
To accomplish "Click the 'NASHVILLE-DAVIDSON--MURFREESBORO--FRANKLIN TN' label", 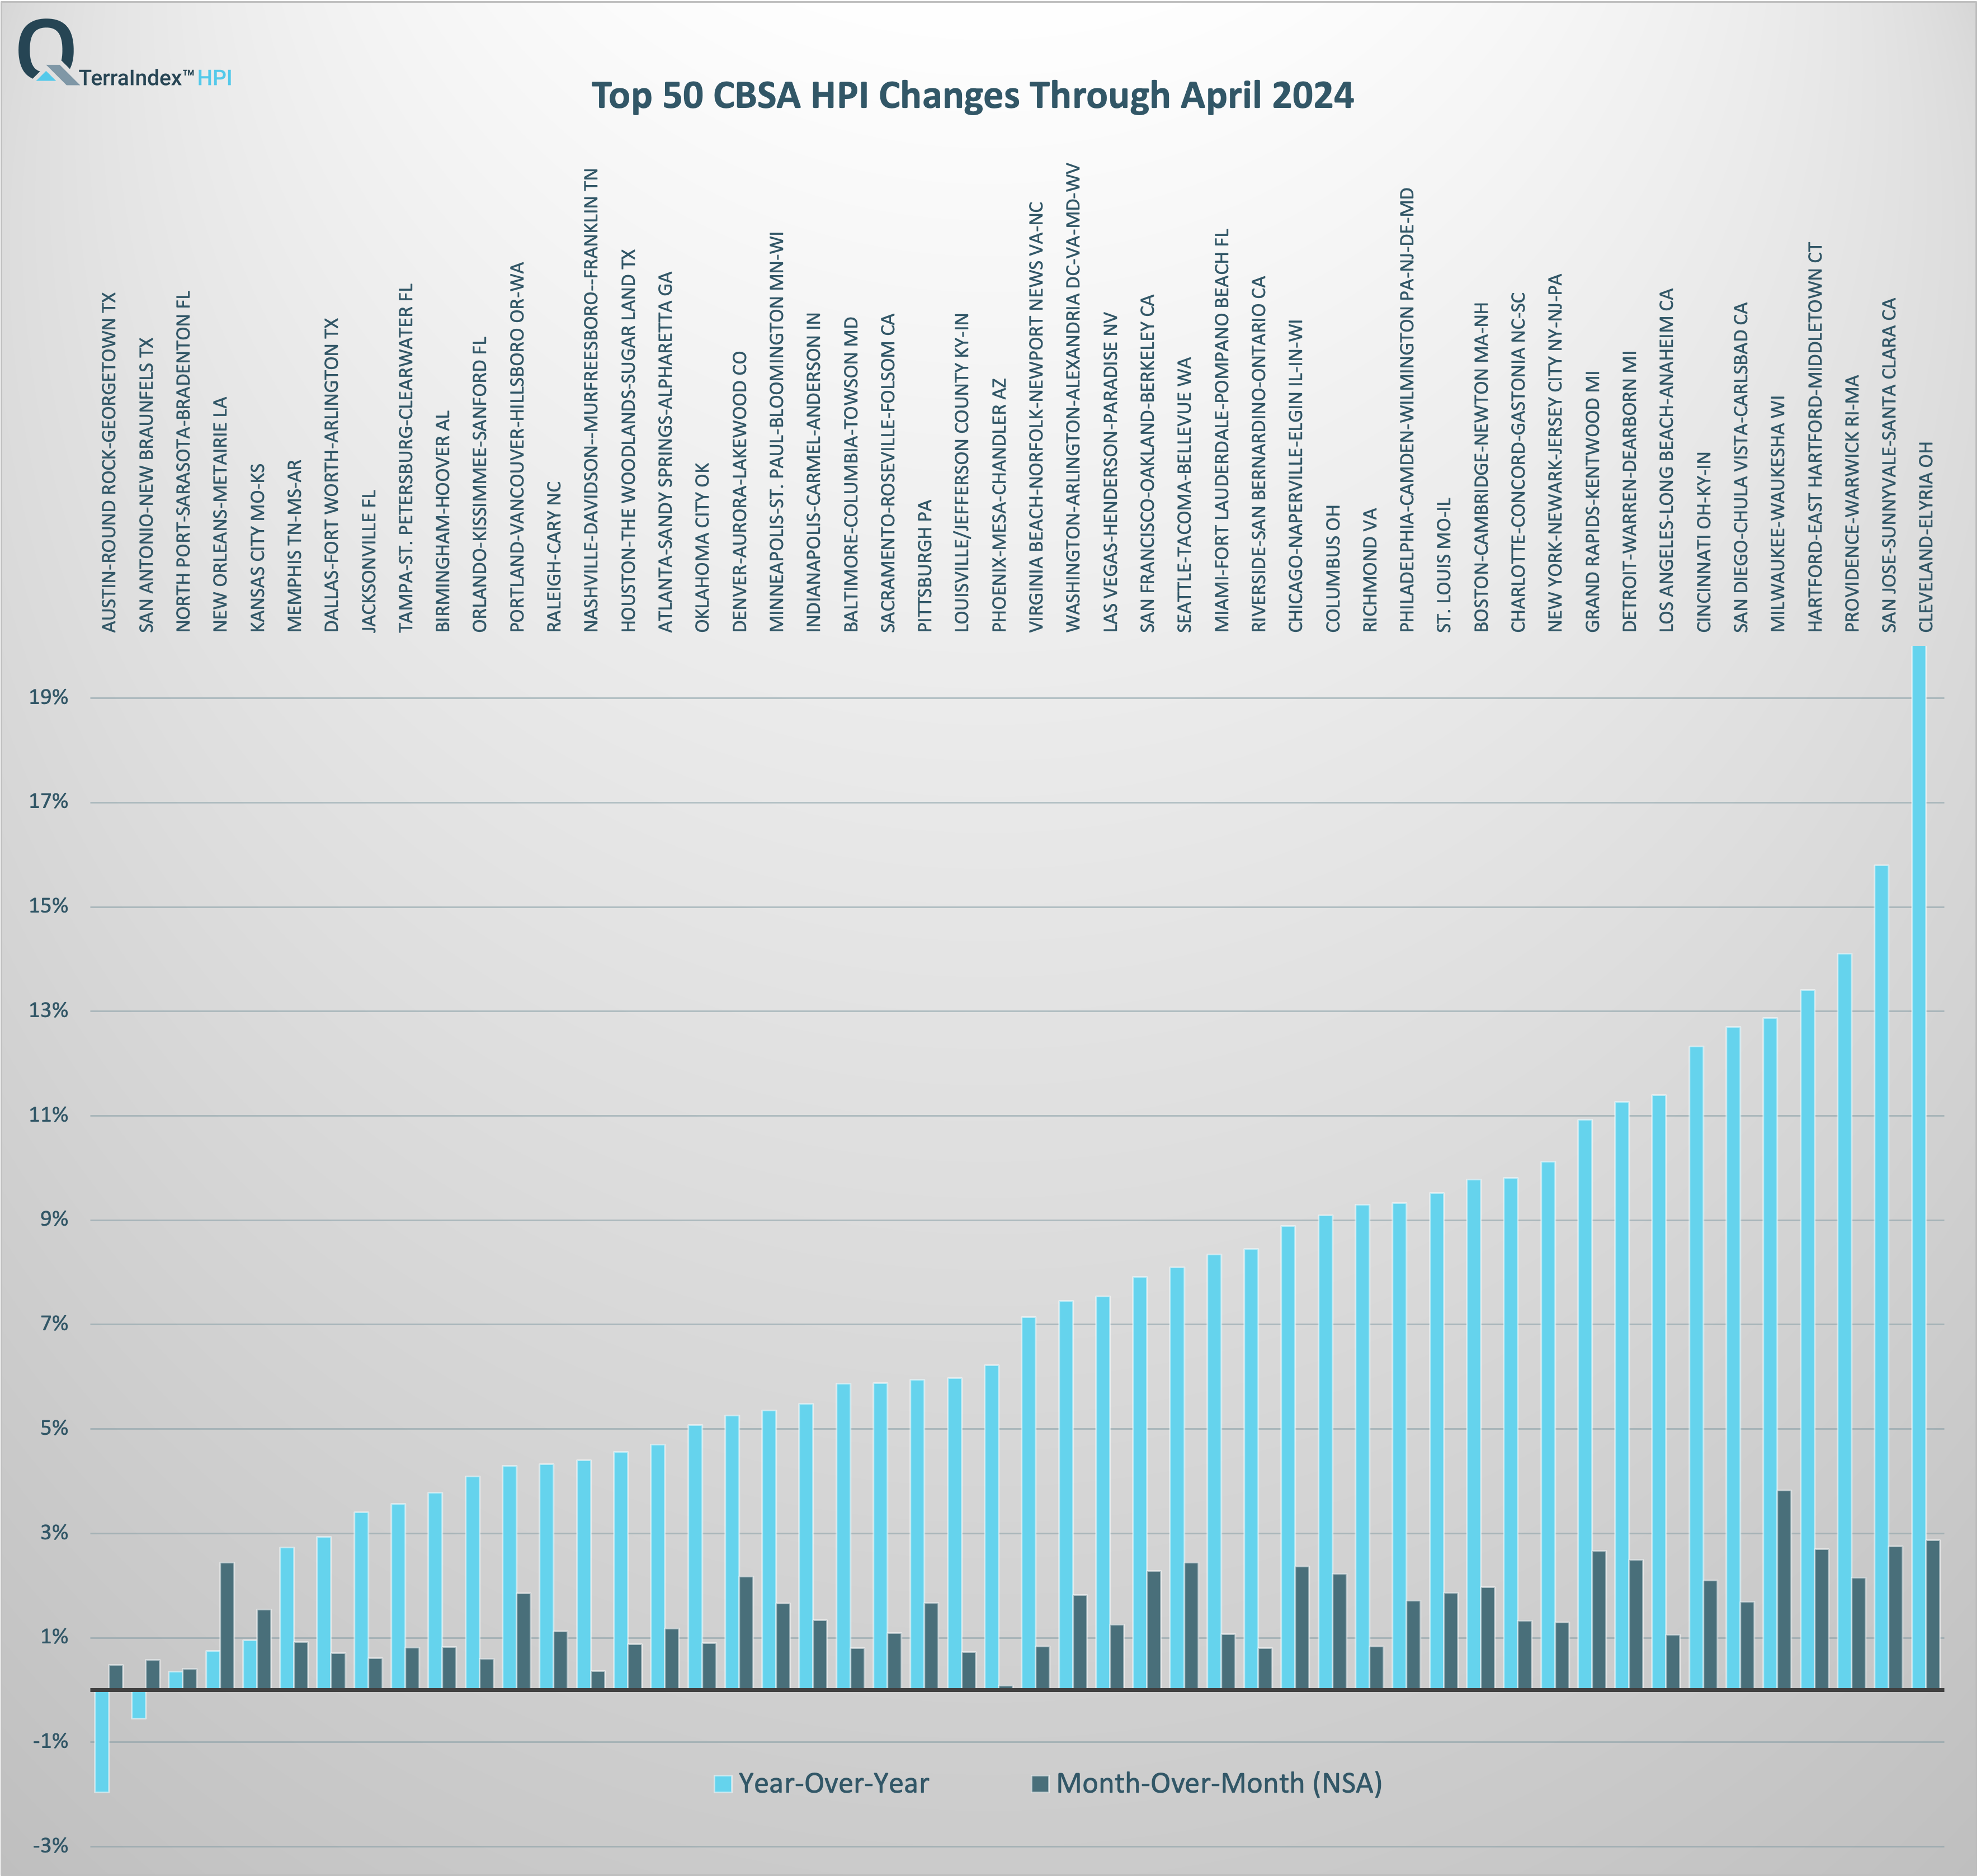I will pyautogui.click(x=591, y=400).
